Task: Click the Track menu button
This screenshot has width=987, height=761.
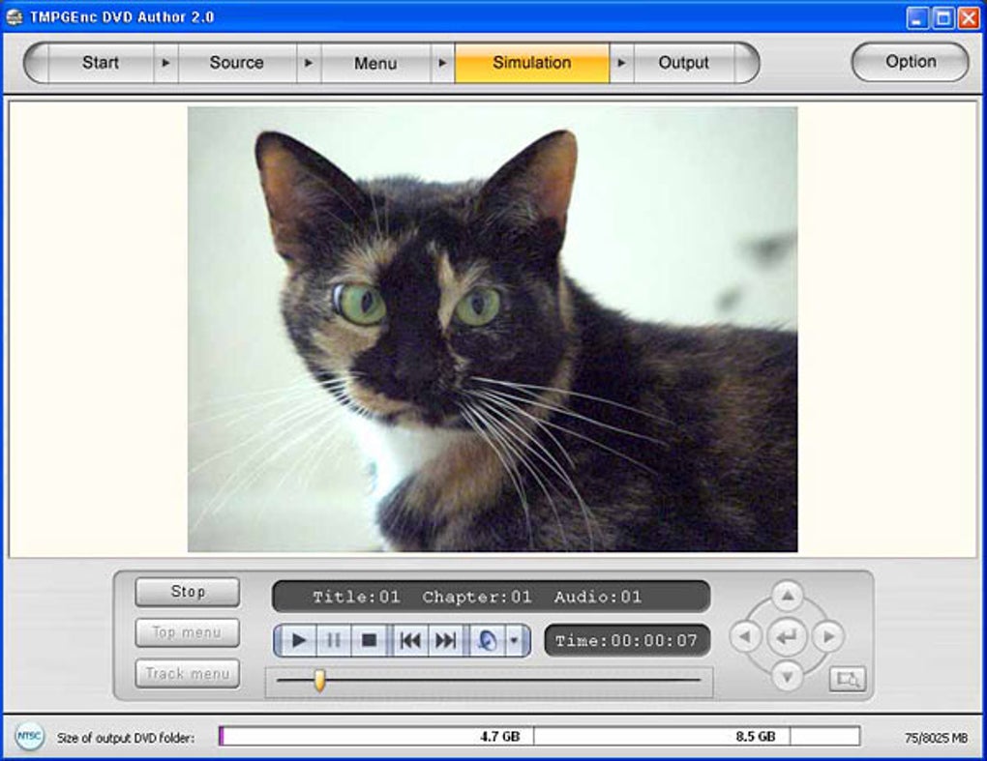Action: click(x=188, y=674)
